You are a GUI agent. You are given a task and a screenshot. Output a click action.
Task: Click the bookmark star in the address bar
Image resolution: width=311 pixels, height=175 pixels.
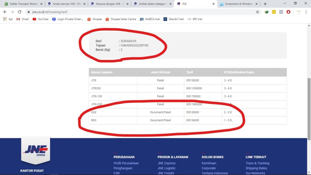[x=258, y=12]
